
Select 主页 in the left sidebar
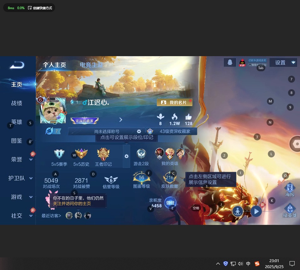17,84
